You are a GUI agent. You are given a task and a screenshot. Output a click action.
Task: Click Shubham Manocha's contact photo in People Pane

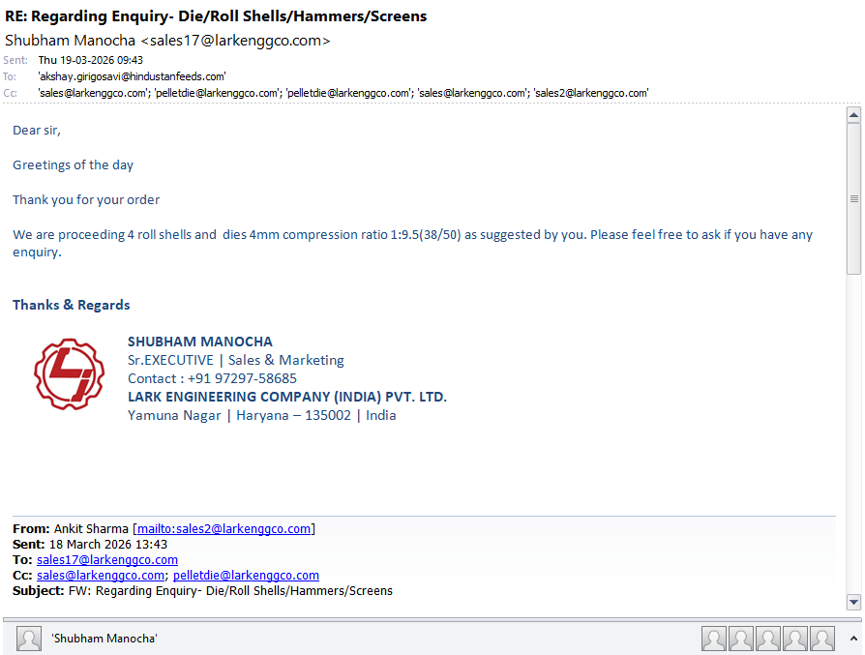point(29,639)
